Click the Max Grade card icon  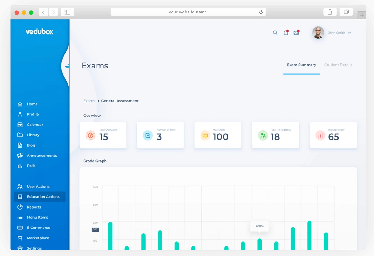205,136
